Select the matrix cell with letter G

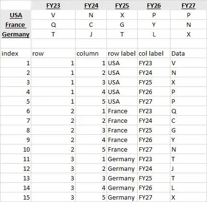point(122,24)
